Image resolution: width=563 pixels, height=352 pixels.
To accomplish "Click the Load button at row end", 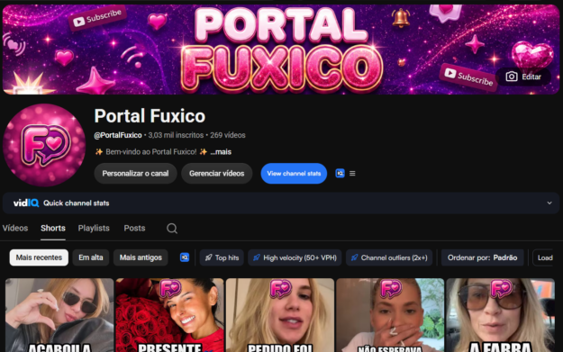I will [544, 257].
